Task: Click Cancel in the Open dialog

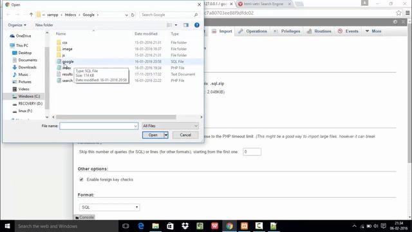Action: (185, 135)
